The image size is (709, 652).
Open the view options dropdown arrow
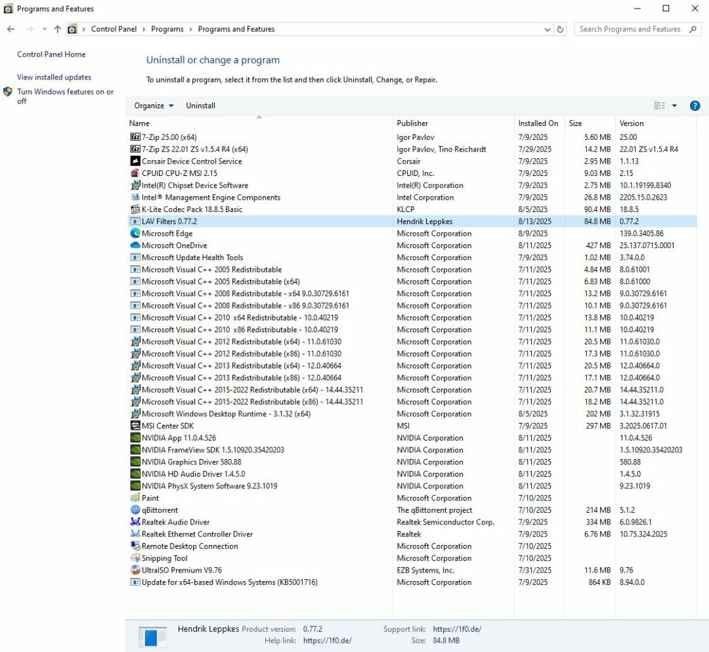674,106
